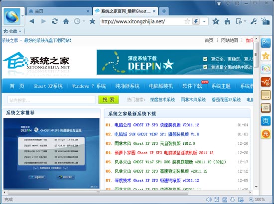274x204 pixels.
Task: Open the yellow star sidebar icon
Action: (266, 56)
